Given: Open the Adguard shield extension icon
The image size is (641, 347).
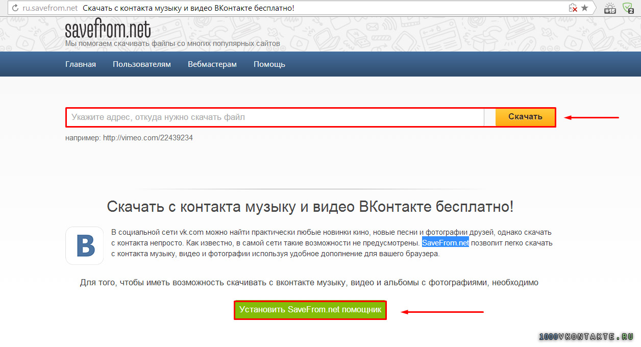Looking at the screenshot, I should click(x=627, y=8).
